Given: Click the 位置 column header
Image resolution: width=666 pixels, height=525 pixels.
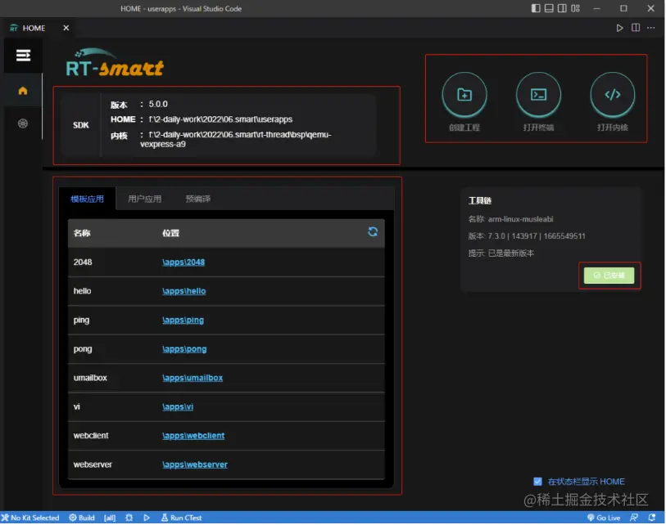Looking at the screenshot, I should pyautogui.click(x=170, y=233).
